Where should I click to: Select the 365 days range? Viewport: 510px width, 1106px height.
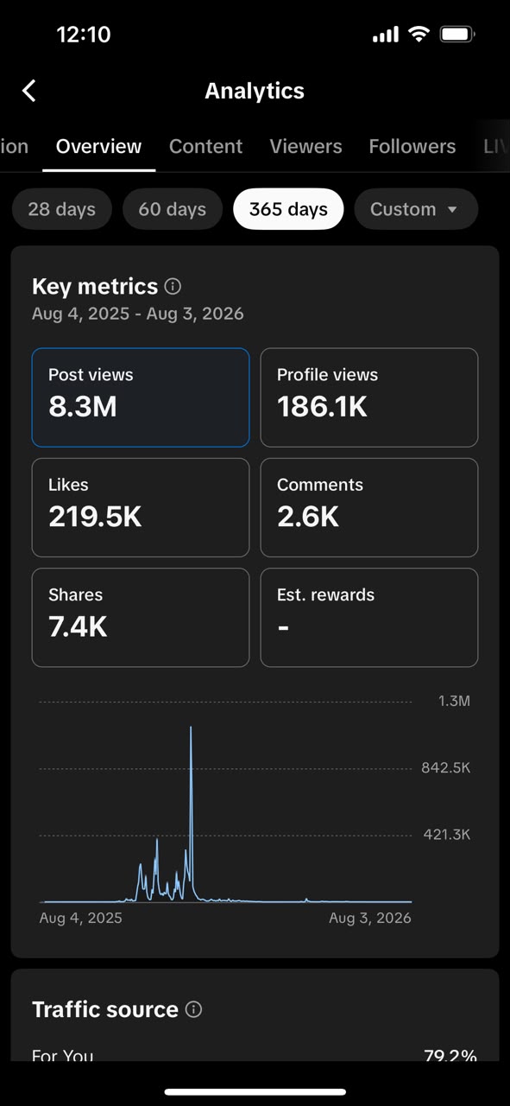point(288,209)
